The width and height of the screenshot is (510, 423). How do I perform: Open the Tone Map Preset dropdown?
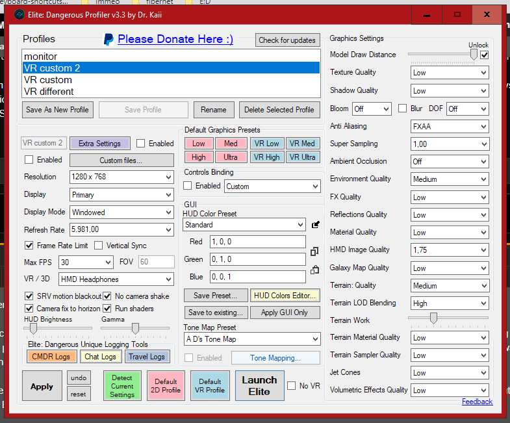pyautogui.click(x=252, y=339)
